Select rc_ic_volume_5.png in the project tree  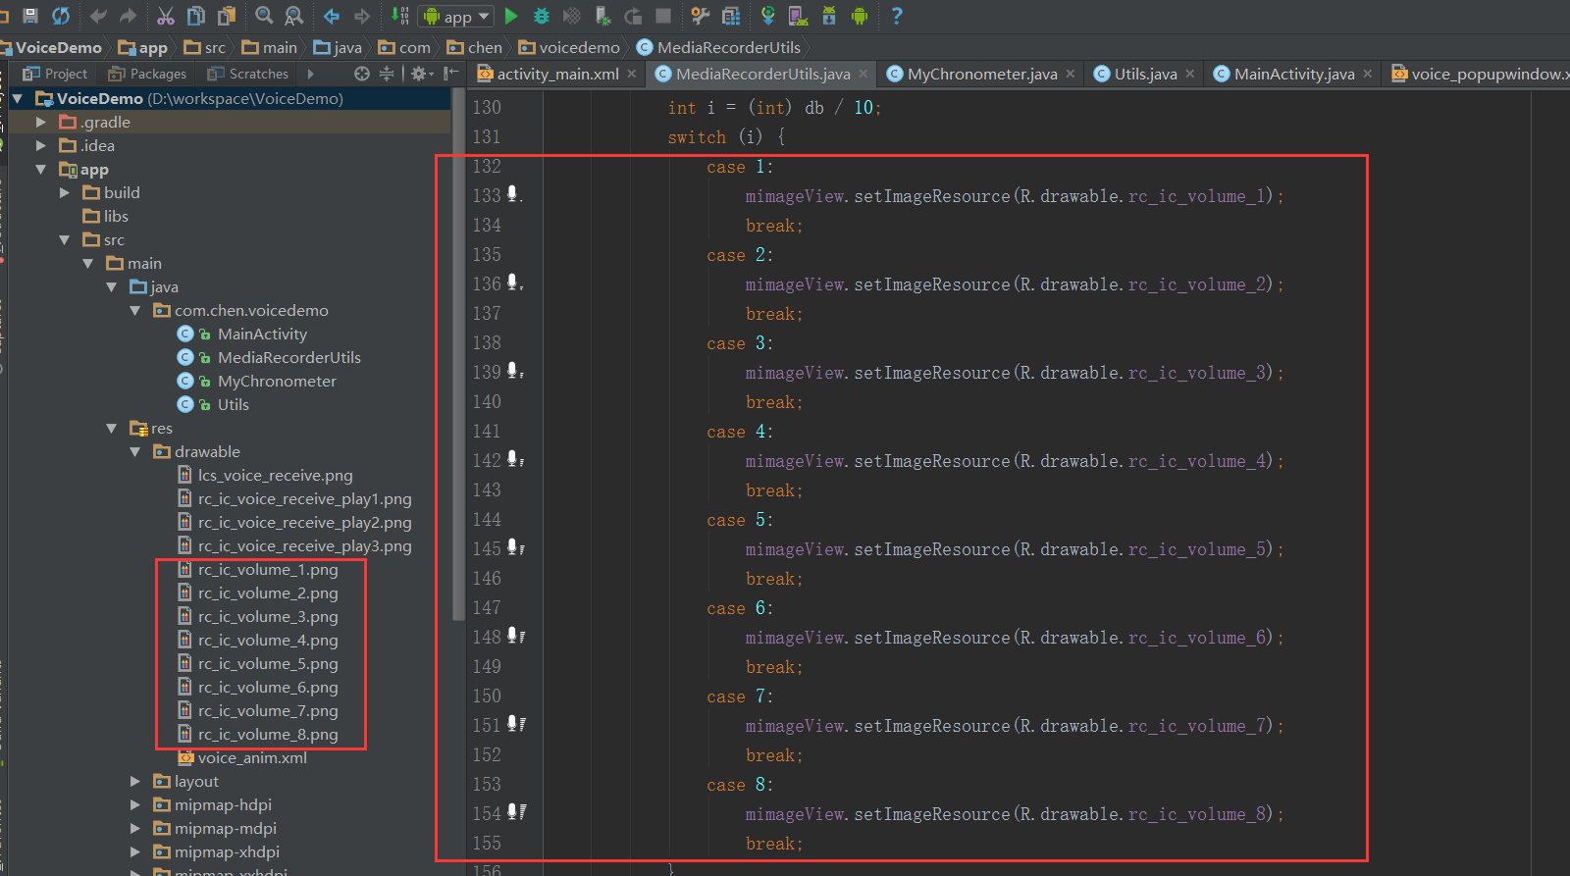(267, 663)
